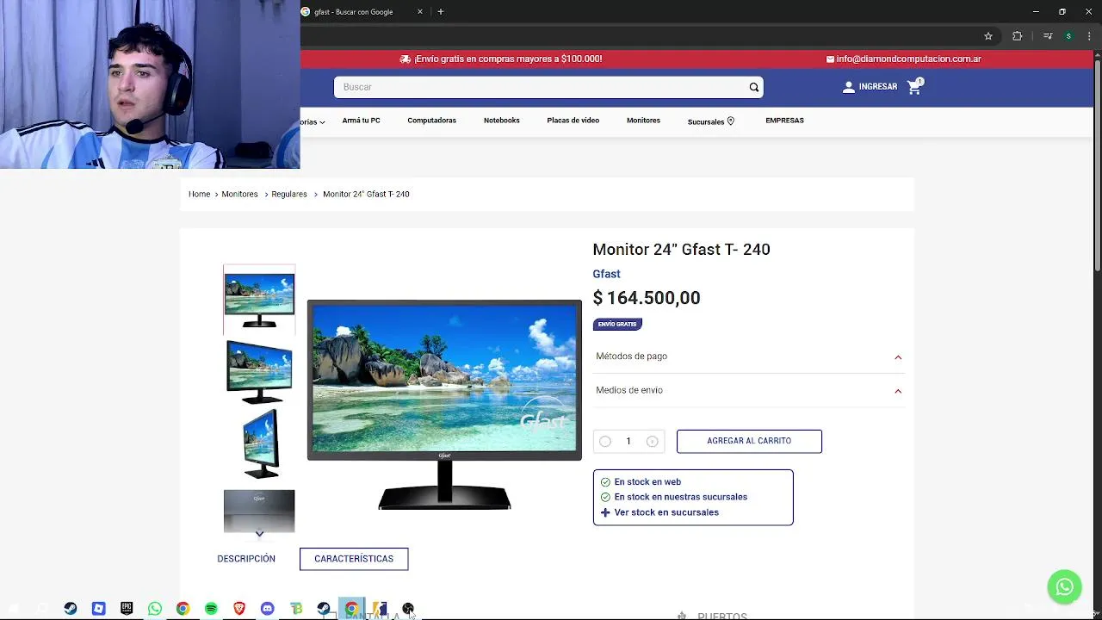
Task: Select the fourth back-view monitor thumbnail
Action: pyautogui.click(x=259, y=510)
